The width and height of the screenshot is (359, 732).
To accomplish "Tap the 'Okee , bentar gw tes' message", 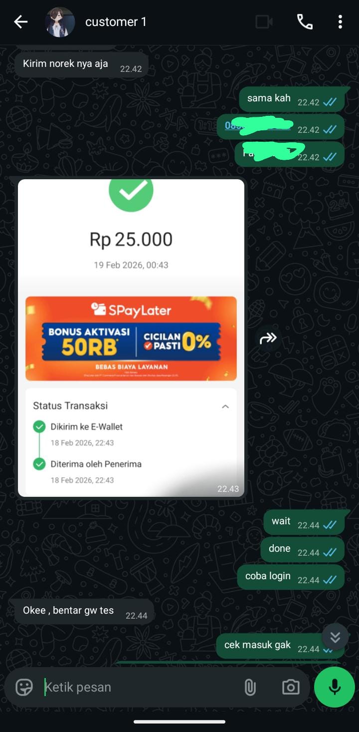I will [84, 612].
